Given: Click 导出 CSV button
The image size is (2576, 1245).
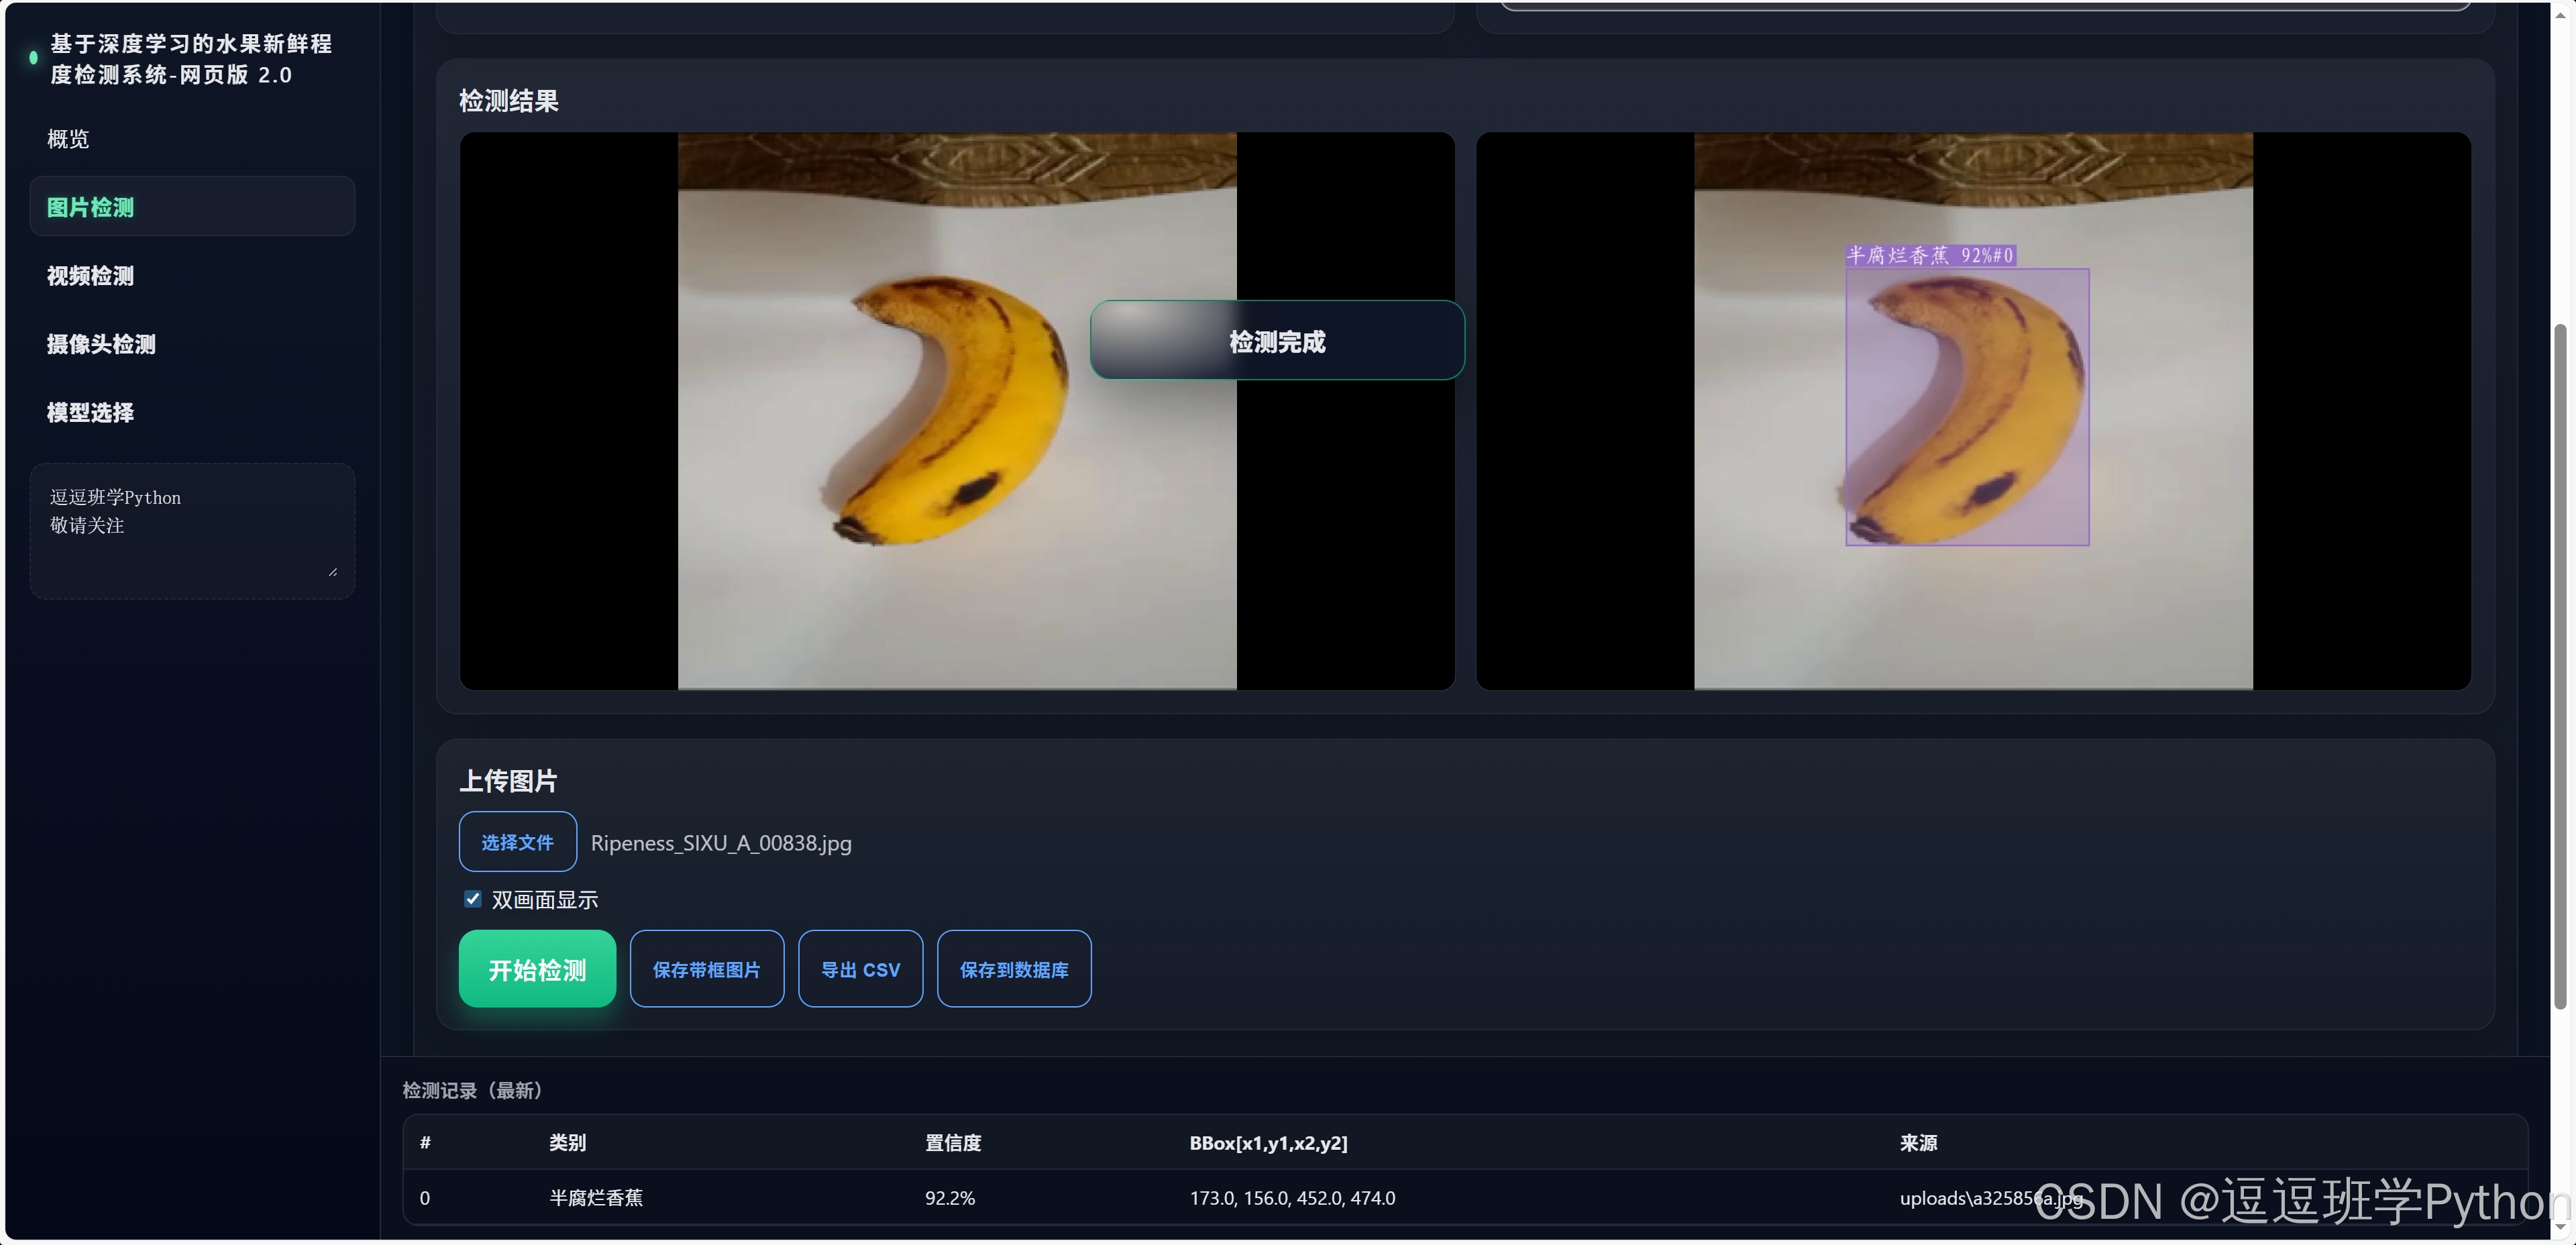Looking at the screenshot, I should pyautogui.click(x=860, y=969).
